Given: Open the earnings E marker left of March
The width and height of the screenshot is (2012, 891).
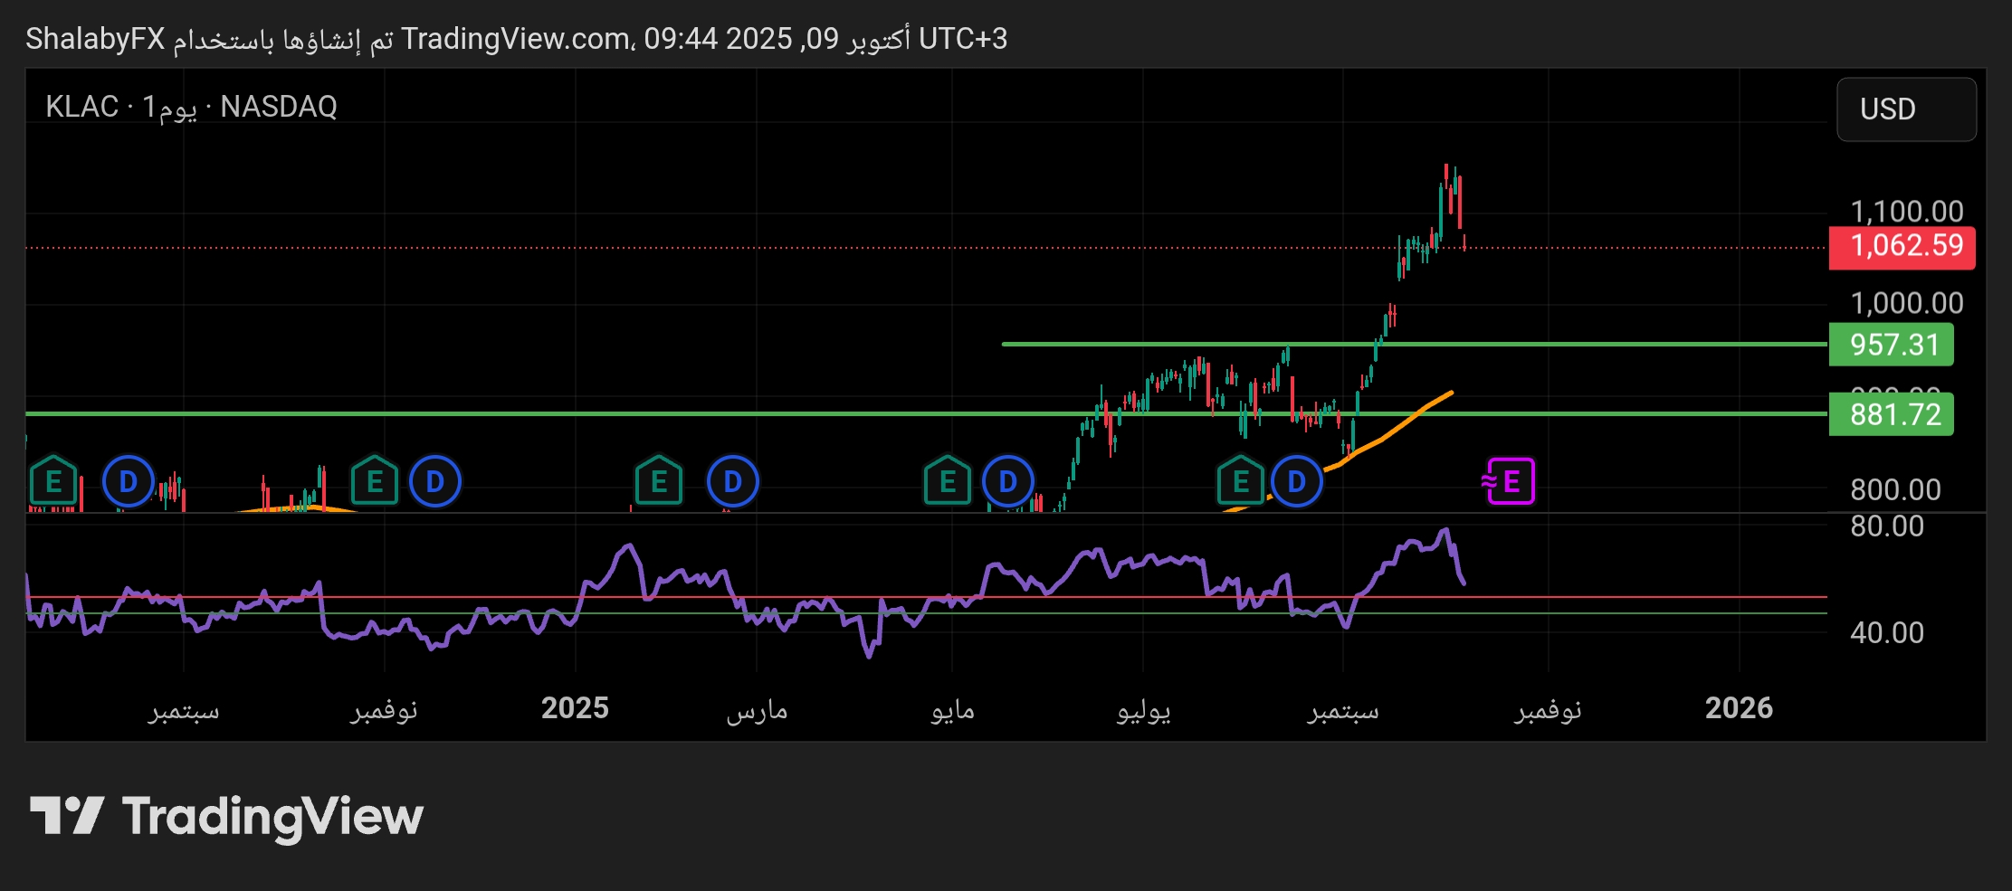Looking at the screenshot, I should [x=658, y=481].
